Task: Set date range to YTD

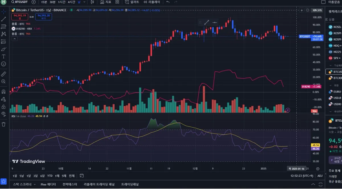Action: tap(50, 176)
